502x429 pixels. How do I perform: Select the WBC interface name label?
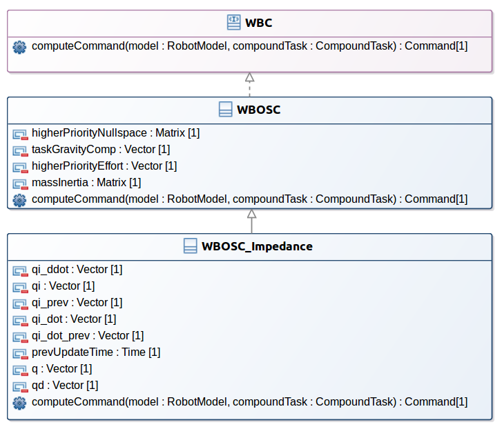[259, 23]
